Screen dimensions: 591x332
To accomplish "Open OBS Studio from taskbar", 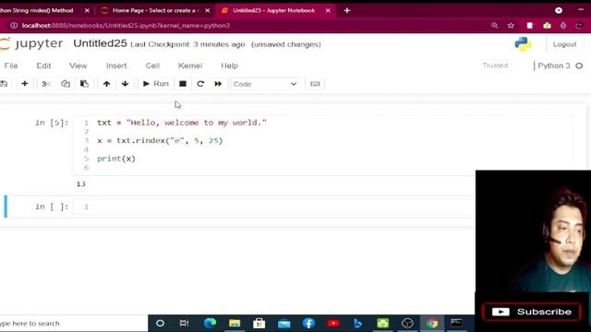I will (407, 323).
